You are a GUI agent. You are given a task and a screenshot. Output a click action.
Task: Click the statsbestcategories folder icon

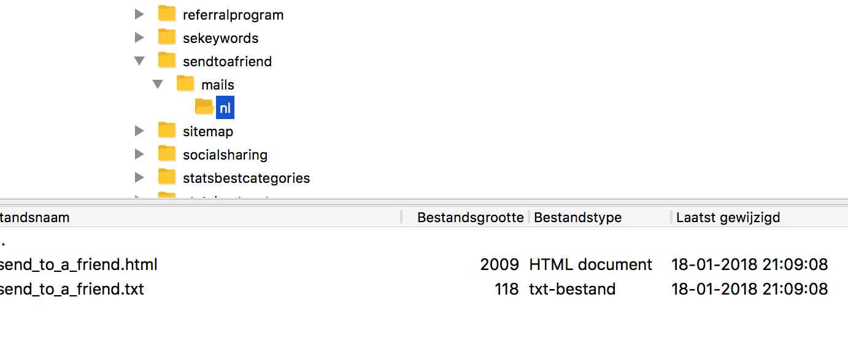tap(167, 177)
